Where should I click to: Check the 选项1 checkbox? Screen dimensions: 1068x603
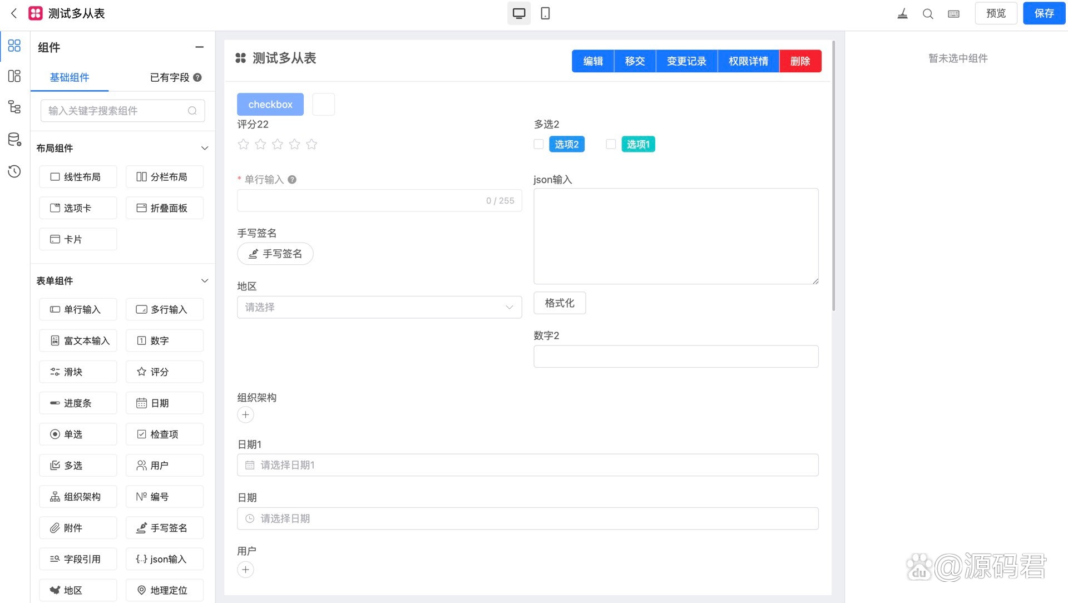(611, 145)
